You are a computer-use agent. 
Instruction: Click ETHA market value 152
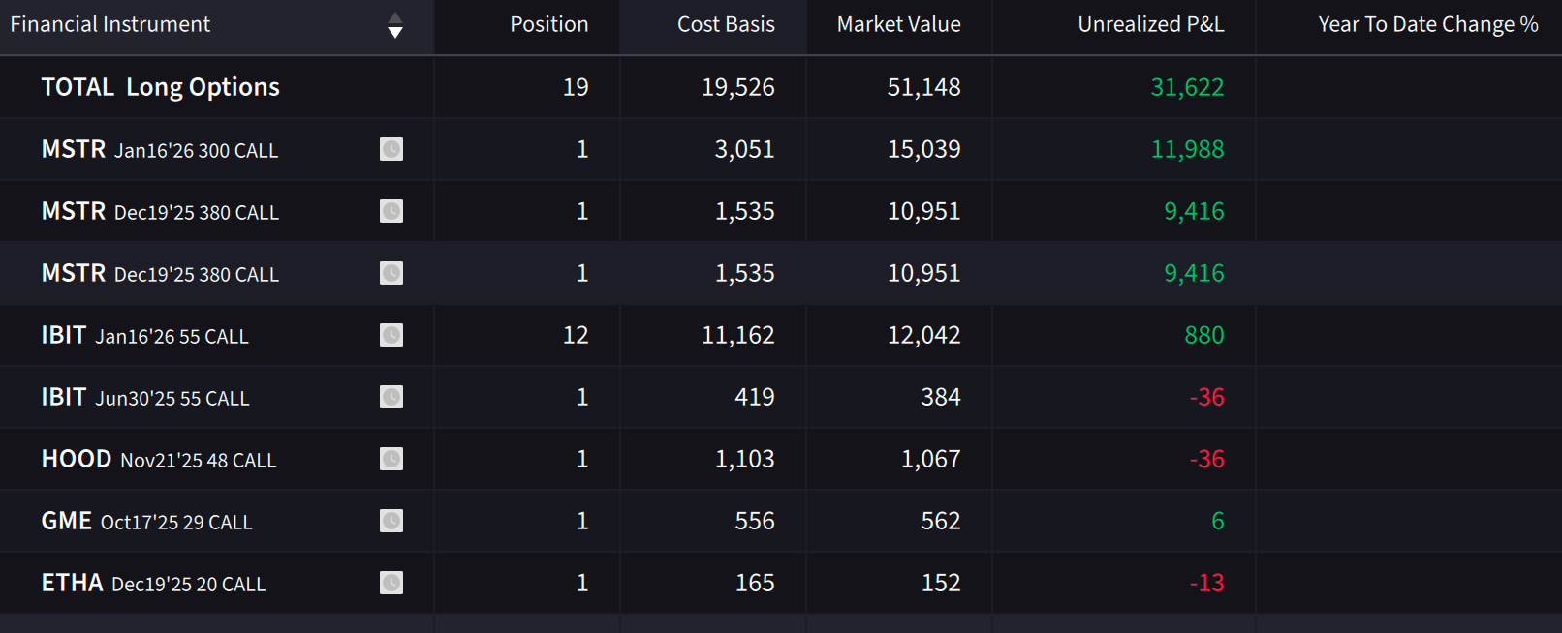(x=941, y=583)
